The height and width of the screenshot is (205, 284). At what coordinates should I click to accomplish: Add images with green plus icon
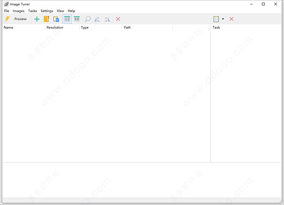coord(37,19)
